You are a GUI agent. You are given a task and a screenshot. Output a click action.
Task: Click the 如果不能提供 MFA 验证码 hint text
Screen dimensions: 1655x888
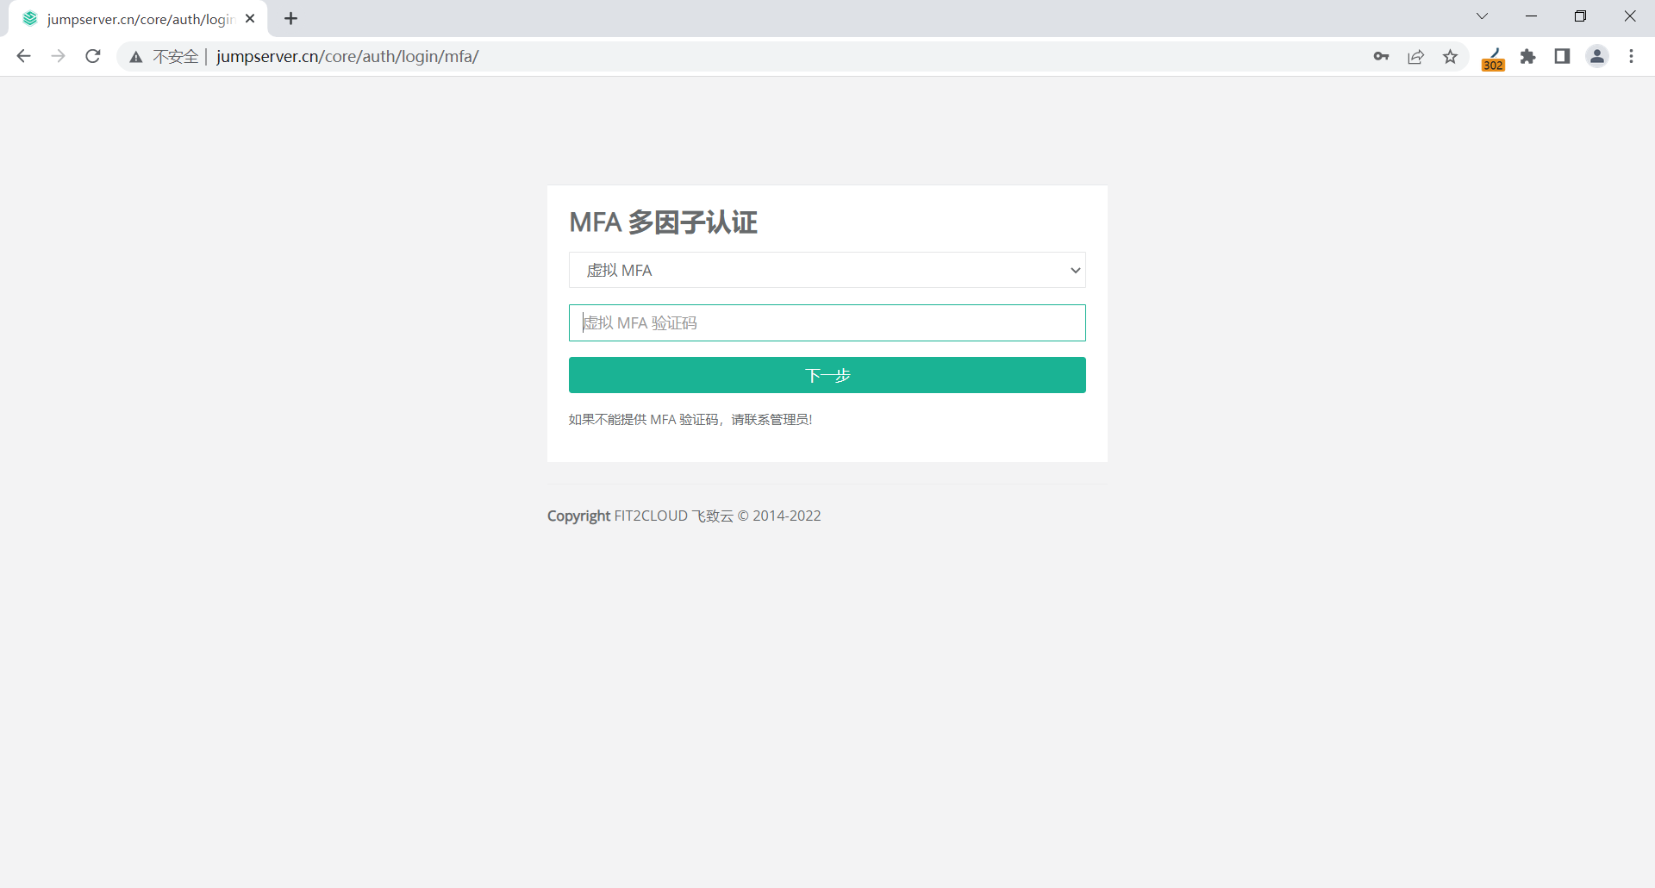(690, 420)
